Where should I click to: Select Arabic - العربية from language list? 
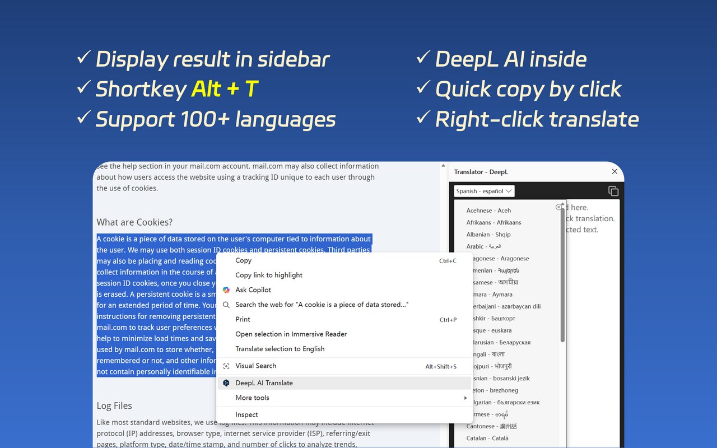[x=483, y=246]
